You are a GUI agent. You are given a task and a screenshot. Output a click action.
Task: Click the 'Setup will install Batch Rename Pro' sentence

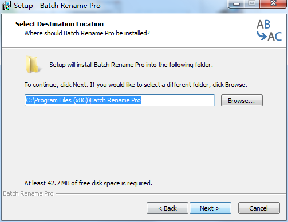(131, 65)
